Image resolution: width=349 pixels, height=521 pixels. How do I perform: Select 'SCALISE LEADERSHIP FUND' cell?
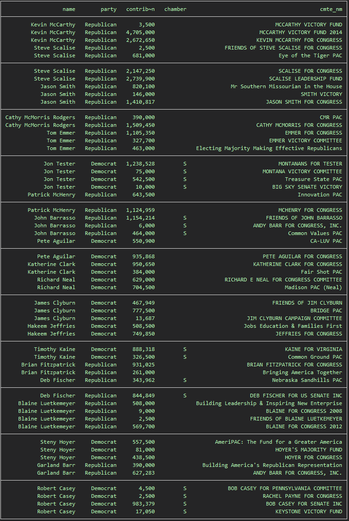[305, 79]
